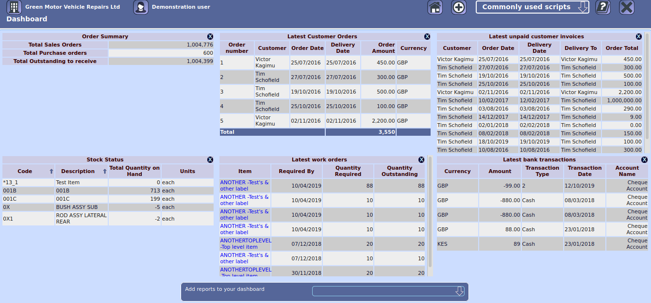Viewport: 651px width, 303px height.
Task: Click the X logout icon in header
Action: 627,7
